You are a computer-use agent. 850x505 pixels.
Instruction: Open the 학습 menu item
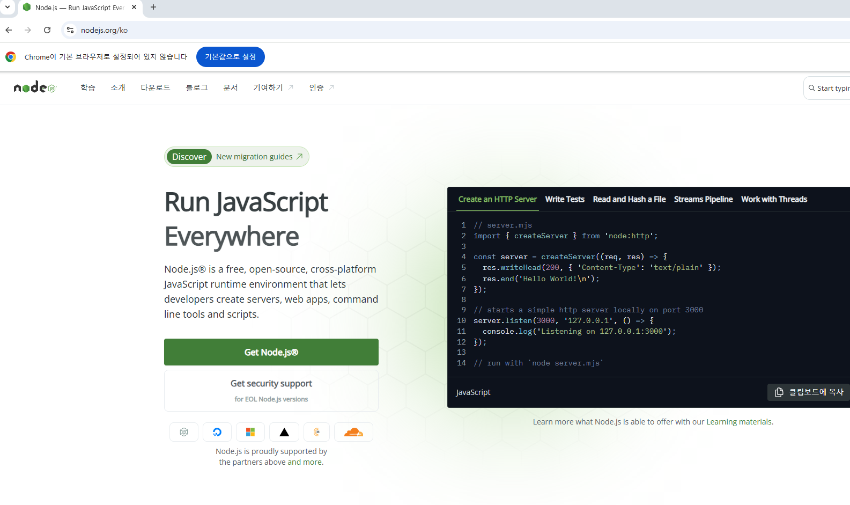point(88,87)
